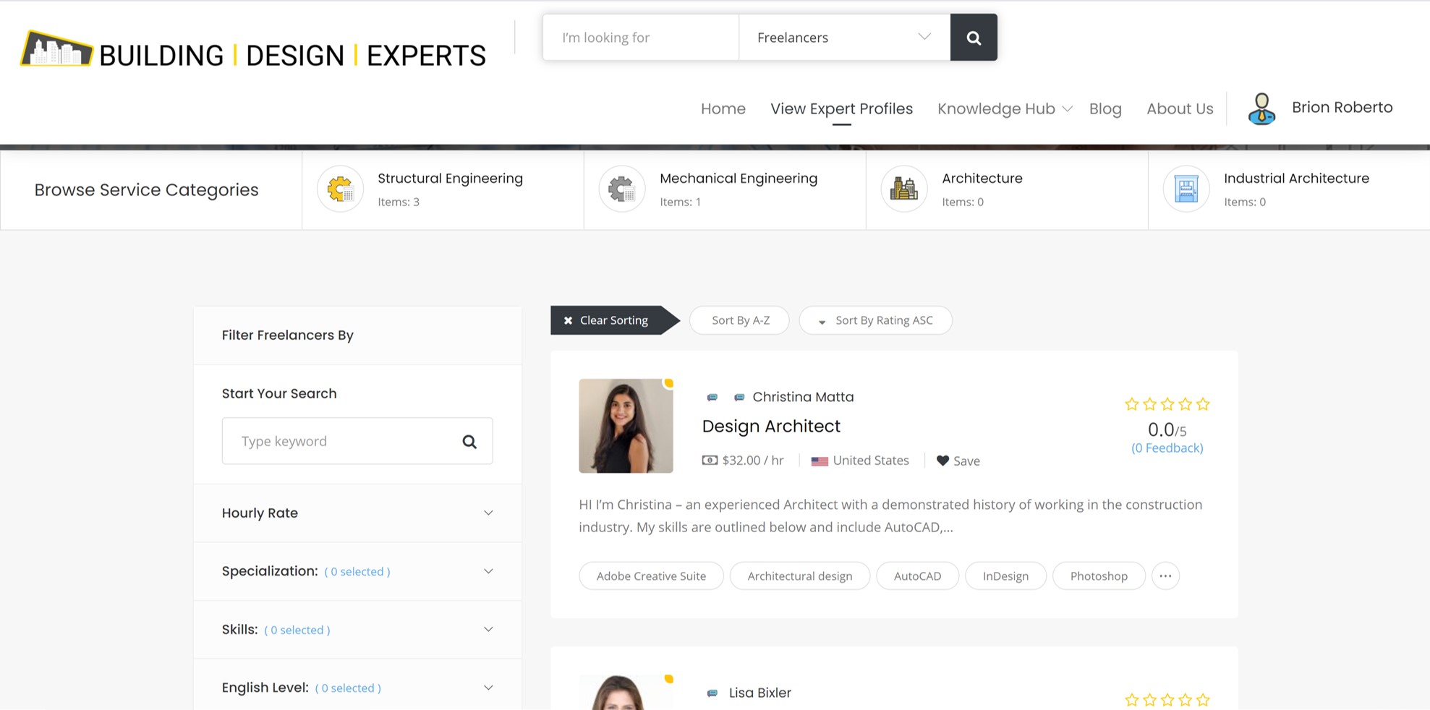Open Christina Matta's profile name link

tap(803, 397)
